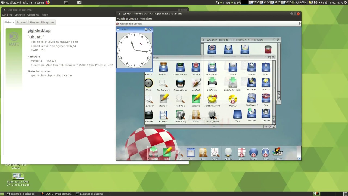Open Aiuto menu in System Monitor

45,15
